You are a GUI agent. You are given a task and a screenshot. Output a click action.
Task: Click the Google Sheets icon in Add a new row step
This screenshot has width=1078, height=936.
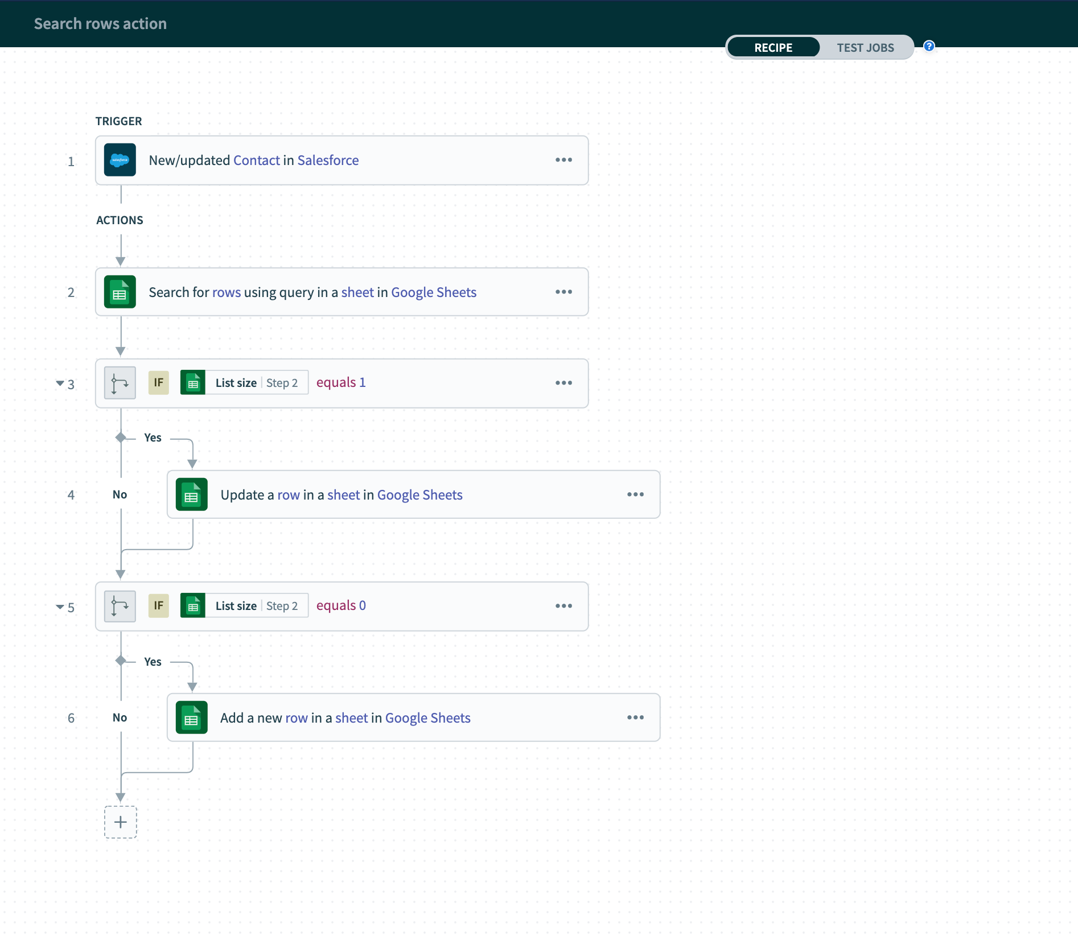(191, 718)
